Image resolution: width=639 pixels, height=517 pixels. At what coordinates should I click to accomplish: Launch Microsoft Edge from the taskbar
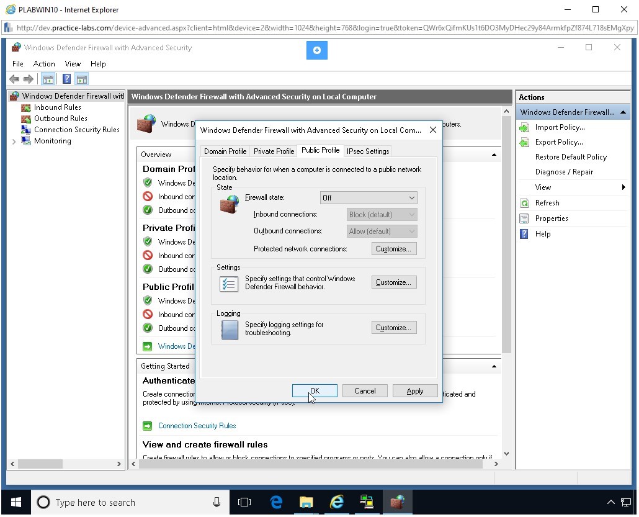276,502
